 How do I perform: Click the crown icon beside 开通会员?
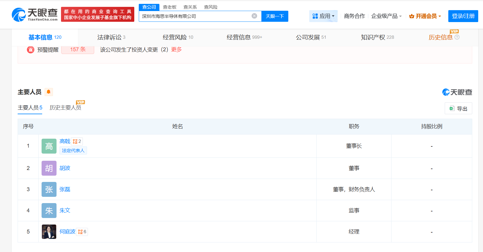point(412,16)
